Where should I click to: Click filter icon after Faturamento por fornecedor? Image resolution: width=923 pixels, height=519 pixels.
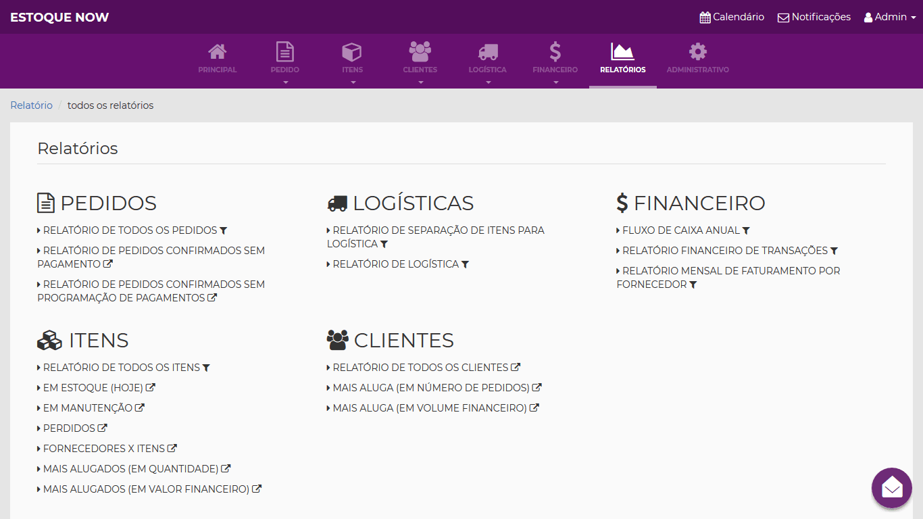(693, 285)
